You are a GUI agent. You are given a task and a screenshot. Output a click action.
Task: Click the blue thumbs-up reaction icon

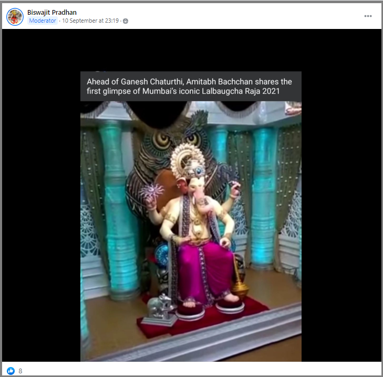pyautogui.click(x=11, y=371)
